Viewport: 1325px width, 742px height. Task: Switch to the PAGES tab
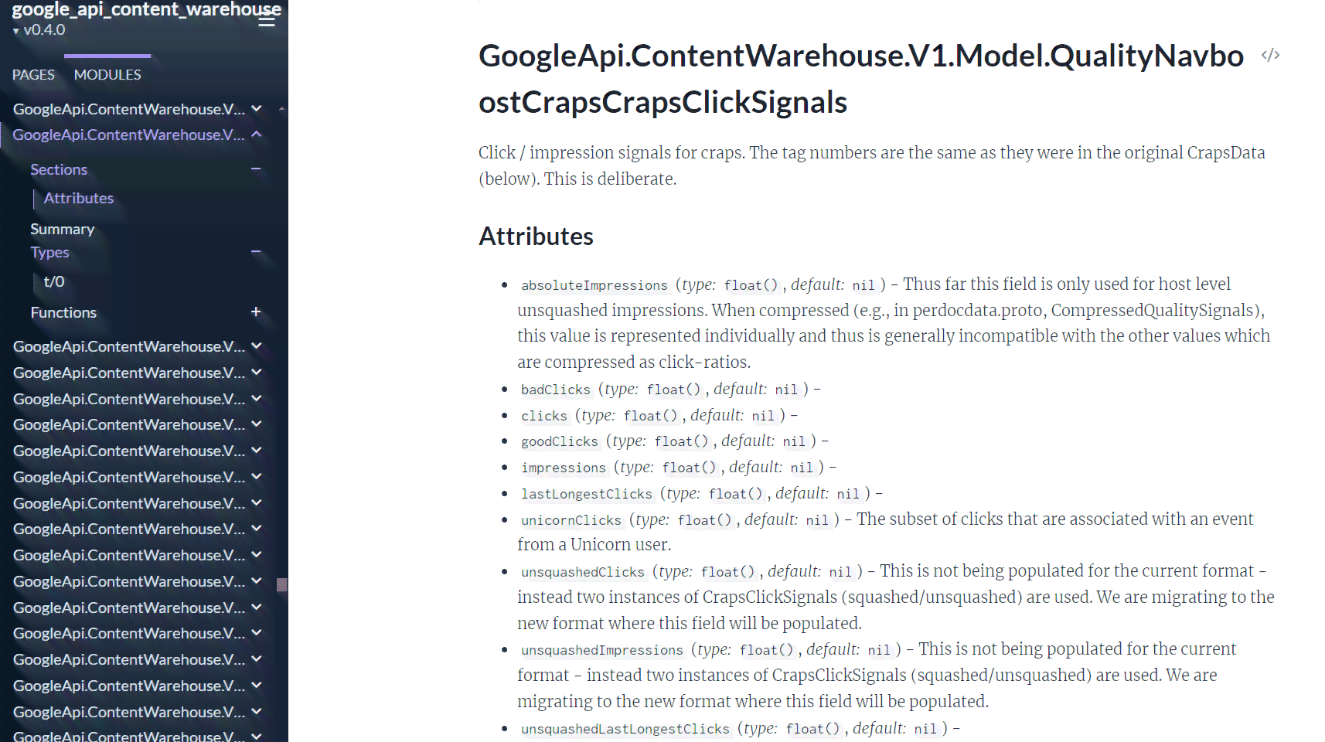point(33,75)
